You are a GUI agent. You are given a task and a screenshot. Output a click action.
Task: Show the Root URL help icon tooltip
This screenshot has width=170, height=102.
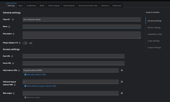click(12, 56)
